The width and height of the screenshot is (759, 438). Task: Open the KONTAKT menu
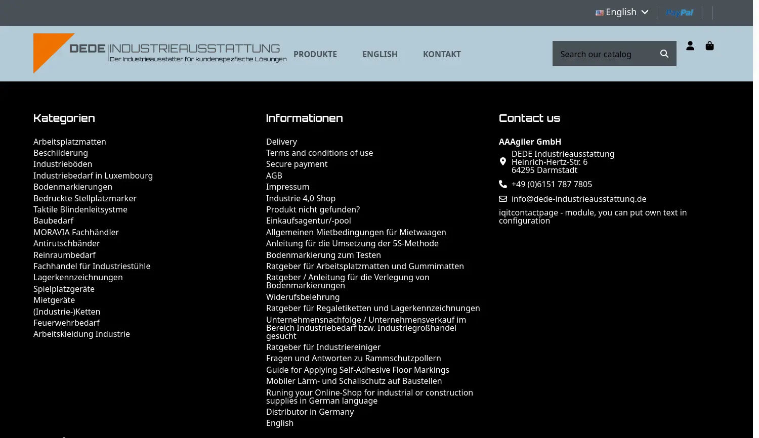click(x=442, y=54)
